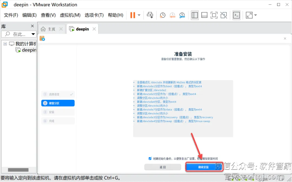292x182 pixels.
Task: Select step 2 硬盘分区 in installer sidebar
Action: (x=58, y=103)
